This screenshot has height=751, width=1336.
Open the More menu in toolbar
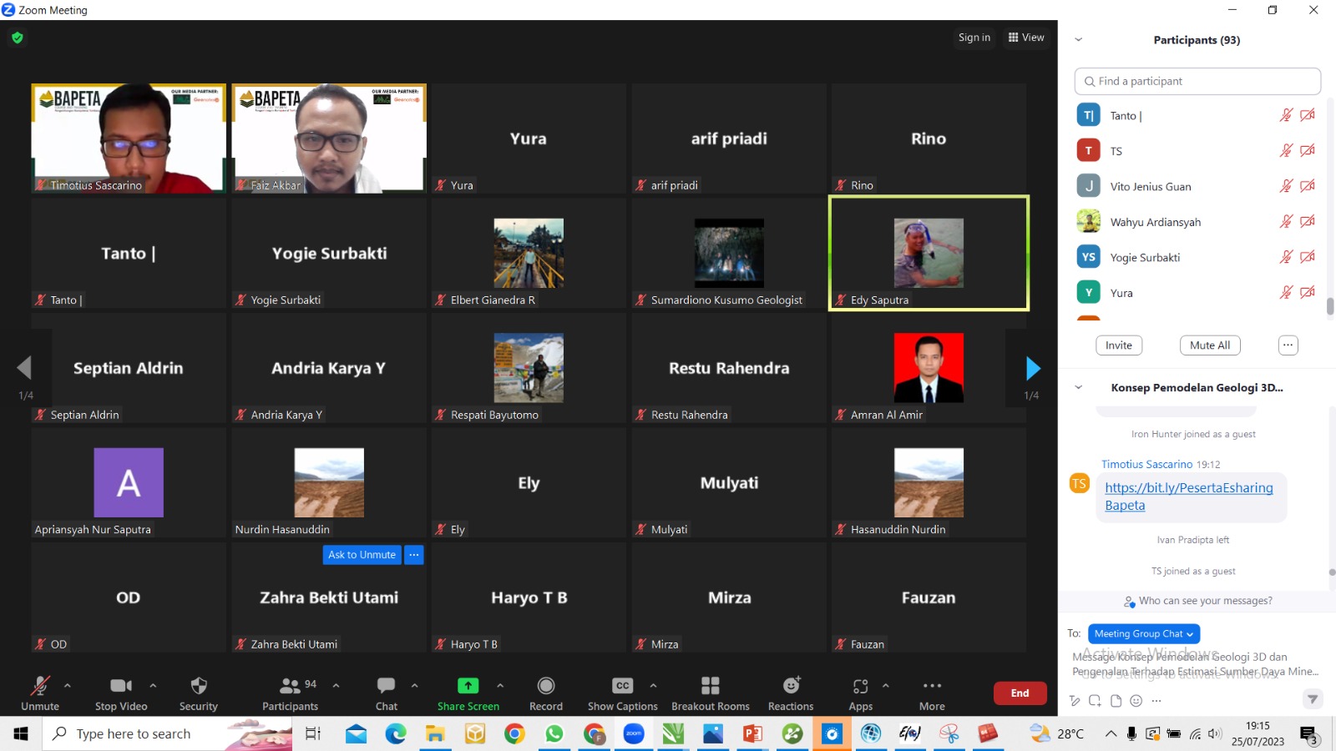coord(932,686)
